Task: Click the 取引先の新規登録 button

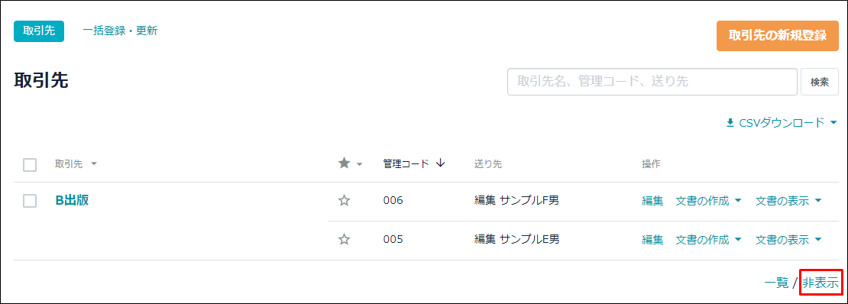Action: tap(778, 36)
